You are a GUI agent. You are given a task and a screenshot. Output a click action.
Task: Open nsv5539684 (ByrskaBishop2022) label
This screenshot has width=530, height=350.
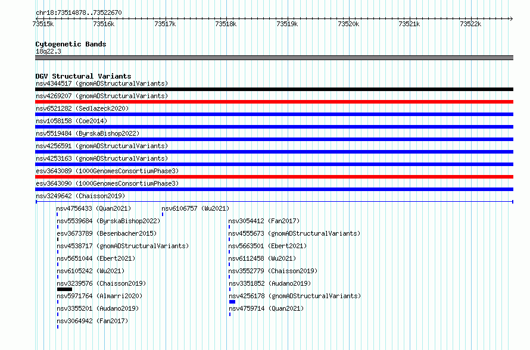pyautogui.click(x=108, y=221)
